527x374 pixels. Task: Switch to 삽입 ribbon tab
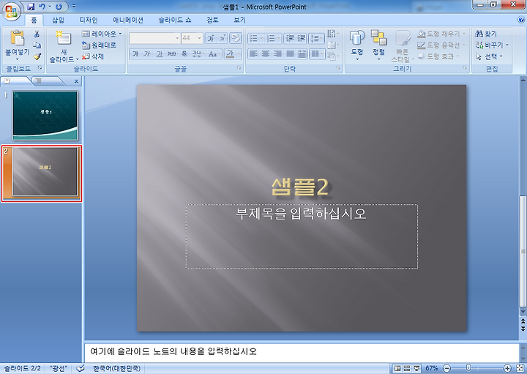[58, 20]
